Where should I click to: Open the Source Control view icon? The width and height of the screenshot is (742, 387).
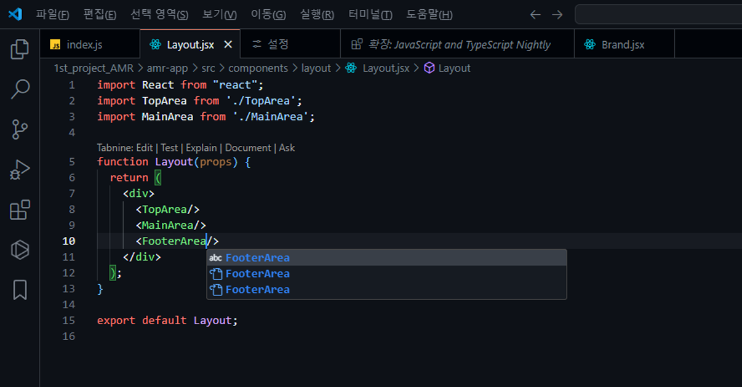[20, 130]
